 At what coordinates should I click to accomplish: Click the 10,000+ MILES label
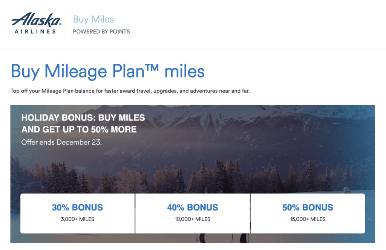[x=192, y=219]
